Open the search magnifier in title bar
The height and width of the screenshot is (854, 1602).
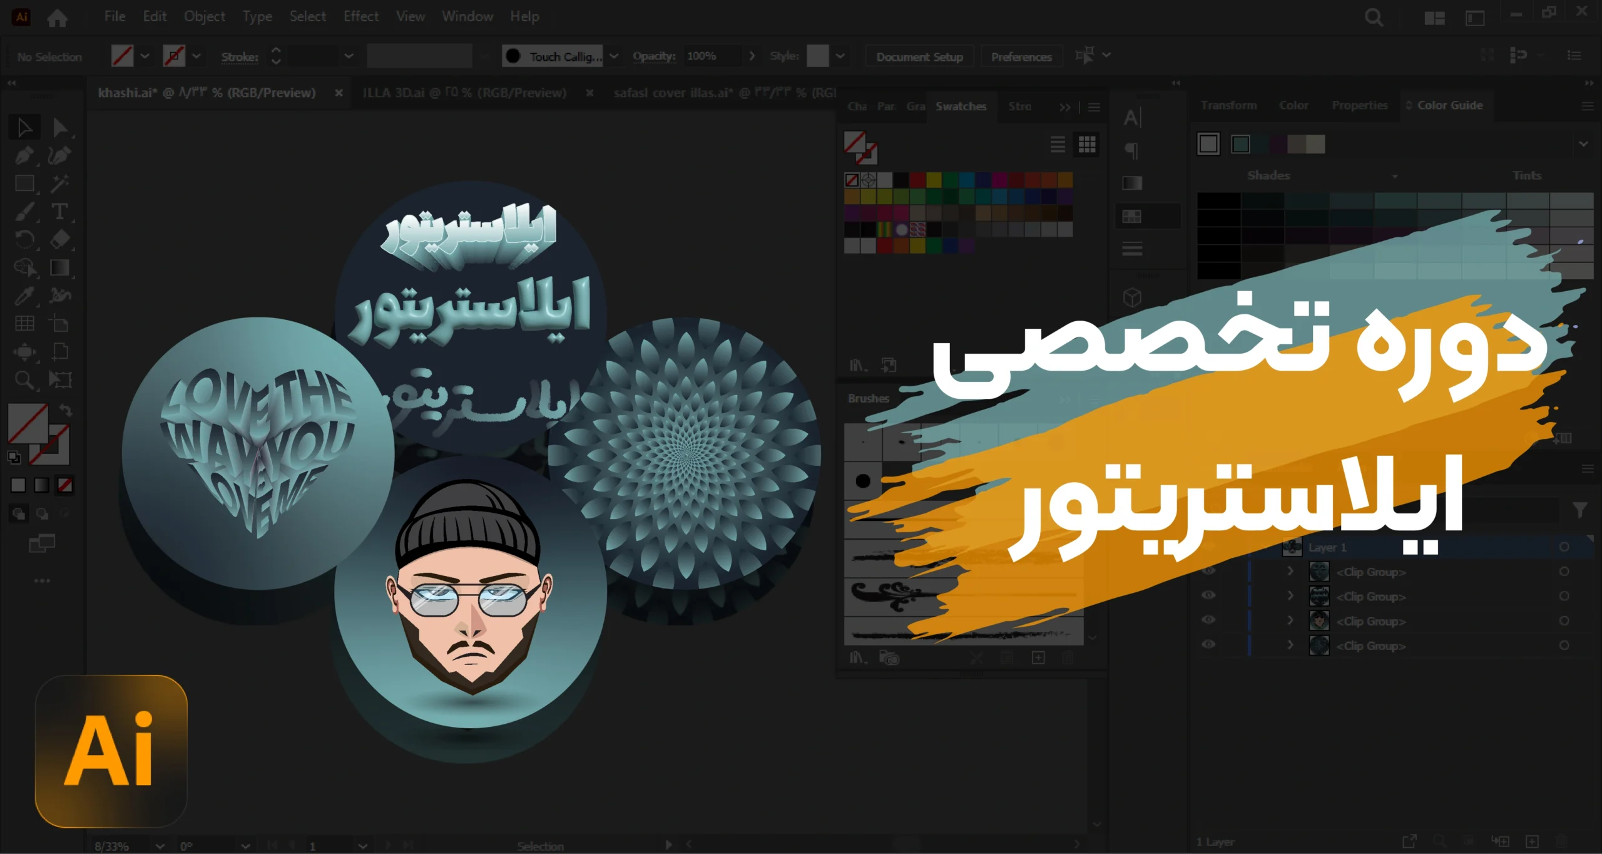coord(1374,18)
